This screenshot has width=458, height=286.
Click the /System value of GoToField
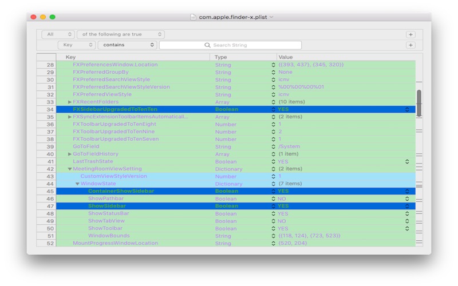pos(289,146)
